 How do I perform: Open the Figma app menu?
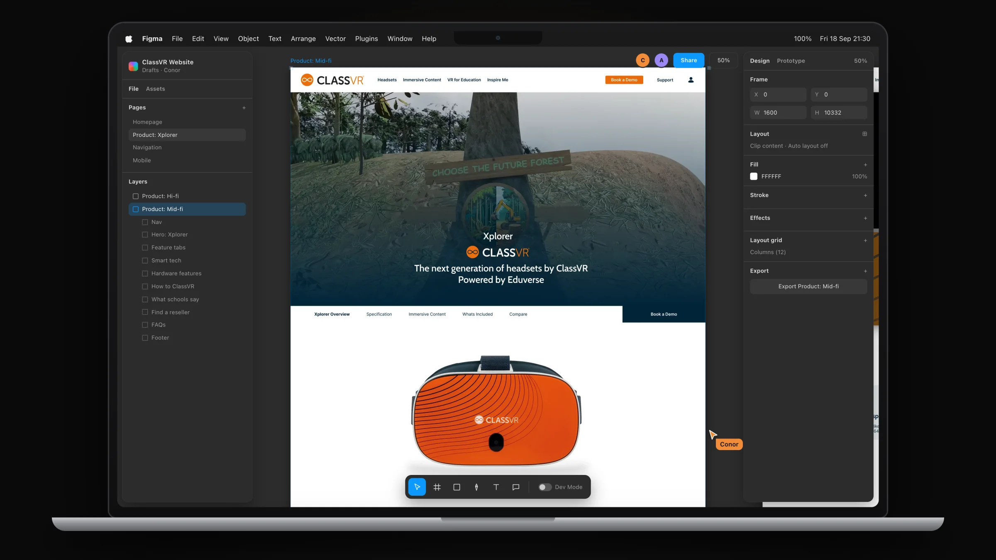(152, 39)
